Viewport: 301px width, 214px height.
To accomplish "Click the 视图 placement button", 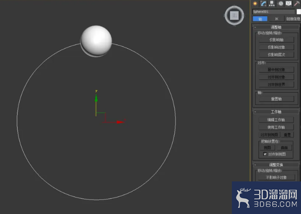I will 267,147.
